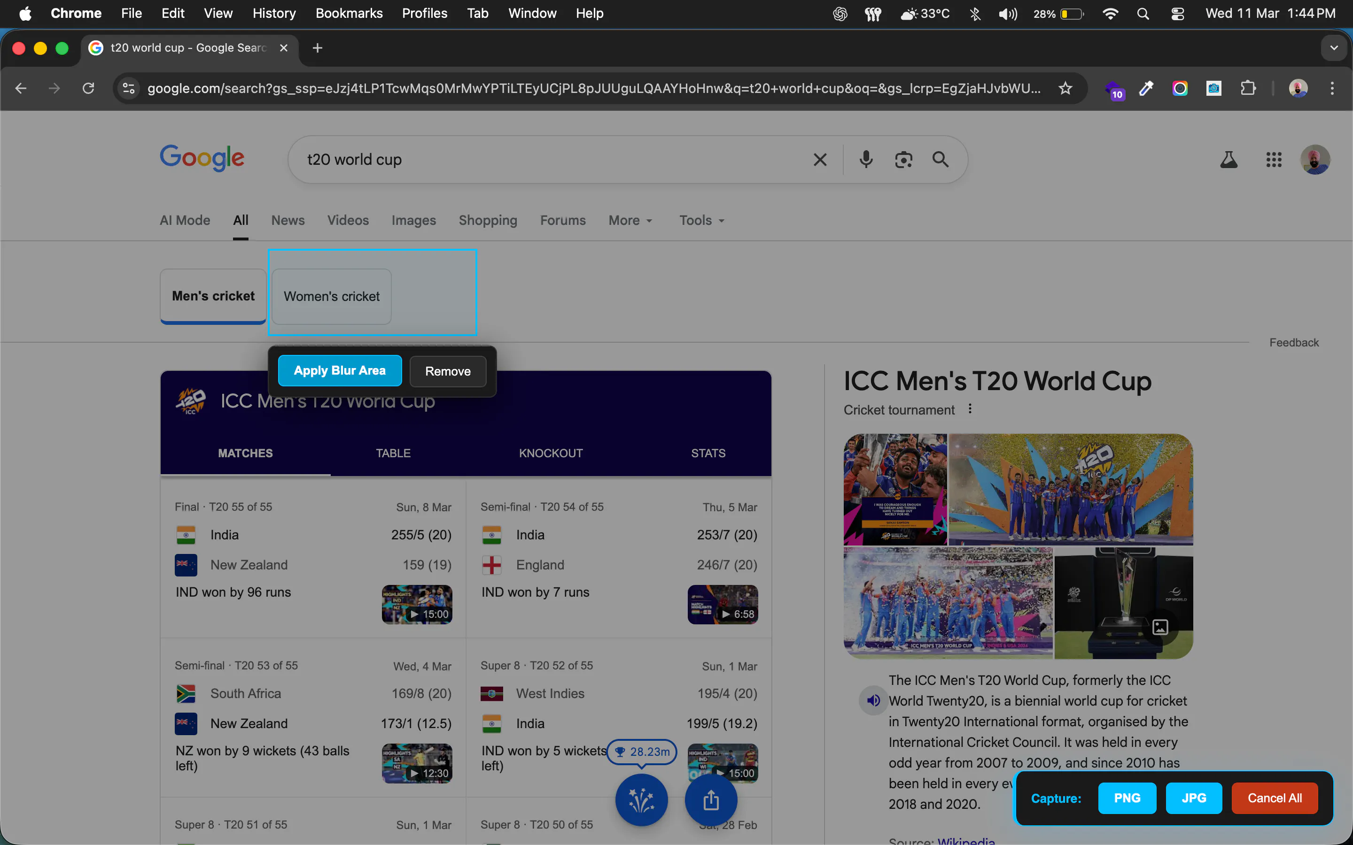Listen to the description with the speaker icon
The image size is (1353, 845).
pyautogui.click(x=873, y=700)
